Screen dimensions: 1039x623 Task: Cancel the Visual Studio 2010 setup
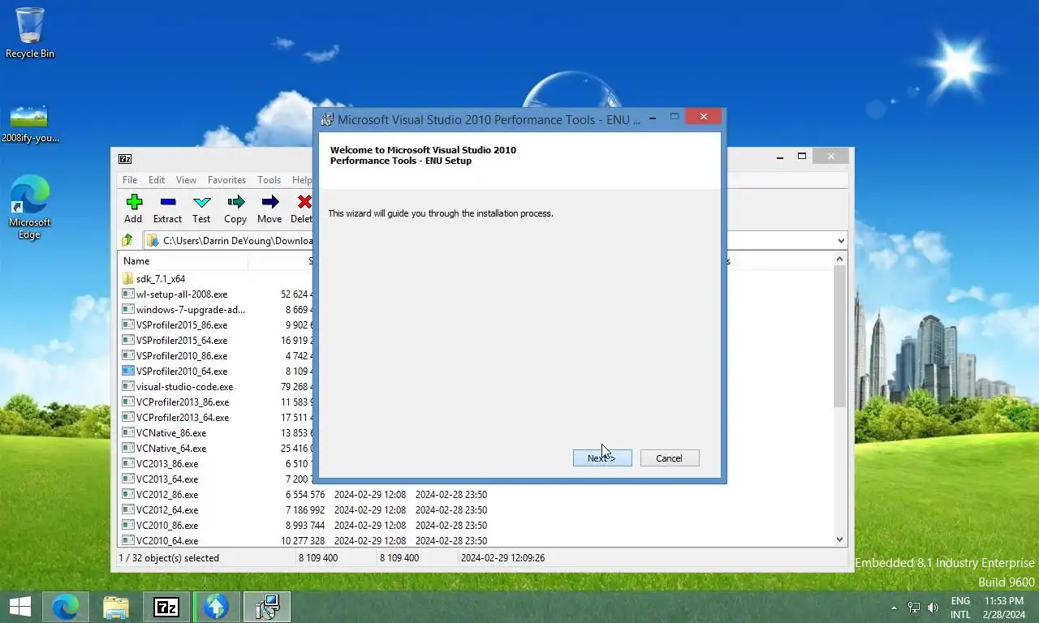pyautogui.click(x=670, y=458)
